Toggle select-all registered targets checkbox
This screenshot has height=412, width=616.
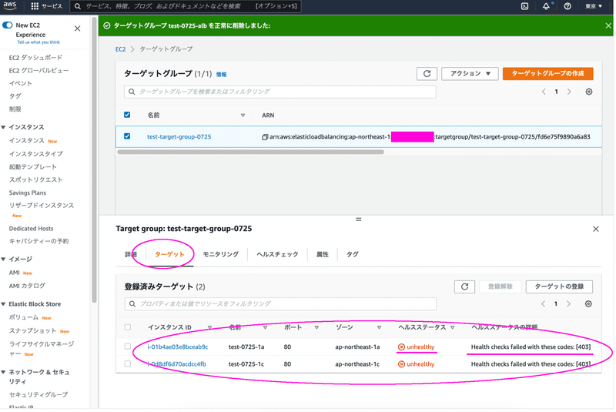(128, 327)
